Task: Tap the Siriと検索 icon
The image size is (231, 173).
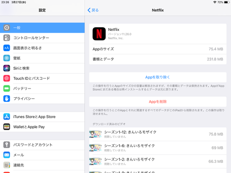Action: [x=6, y=68]
